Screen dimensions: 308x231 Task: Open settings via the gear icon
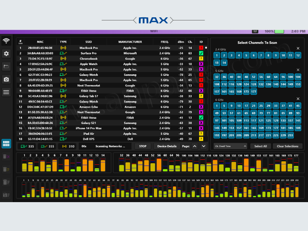6,54
